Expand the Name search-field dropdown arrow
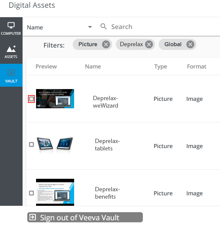This screenshot has height=225, width=220. (x=90, y=27)
